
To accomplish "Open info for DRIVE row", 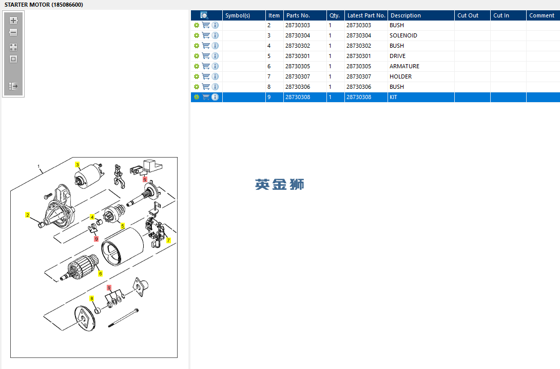I will [x=215, y=56].
